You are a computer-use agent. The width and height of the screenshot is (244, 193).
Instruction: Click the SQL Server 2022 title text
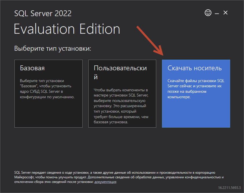[x=43, y=13]
